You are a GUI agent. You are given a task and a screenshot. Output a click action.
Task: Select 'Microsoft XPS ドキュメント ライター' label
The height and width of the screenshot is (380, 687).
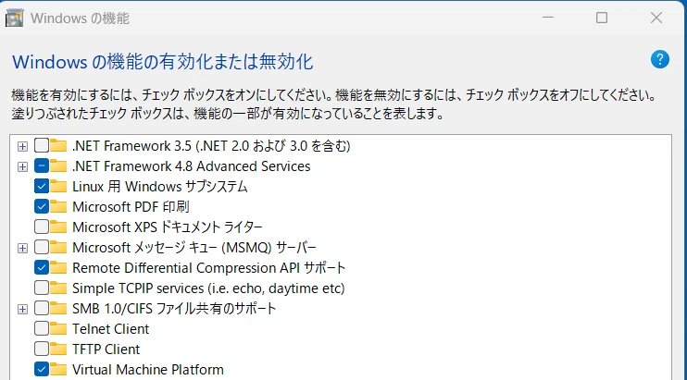click(x=168, y=227)
